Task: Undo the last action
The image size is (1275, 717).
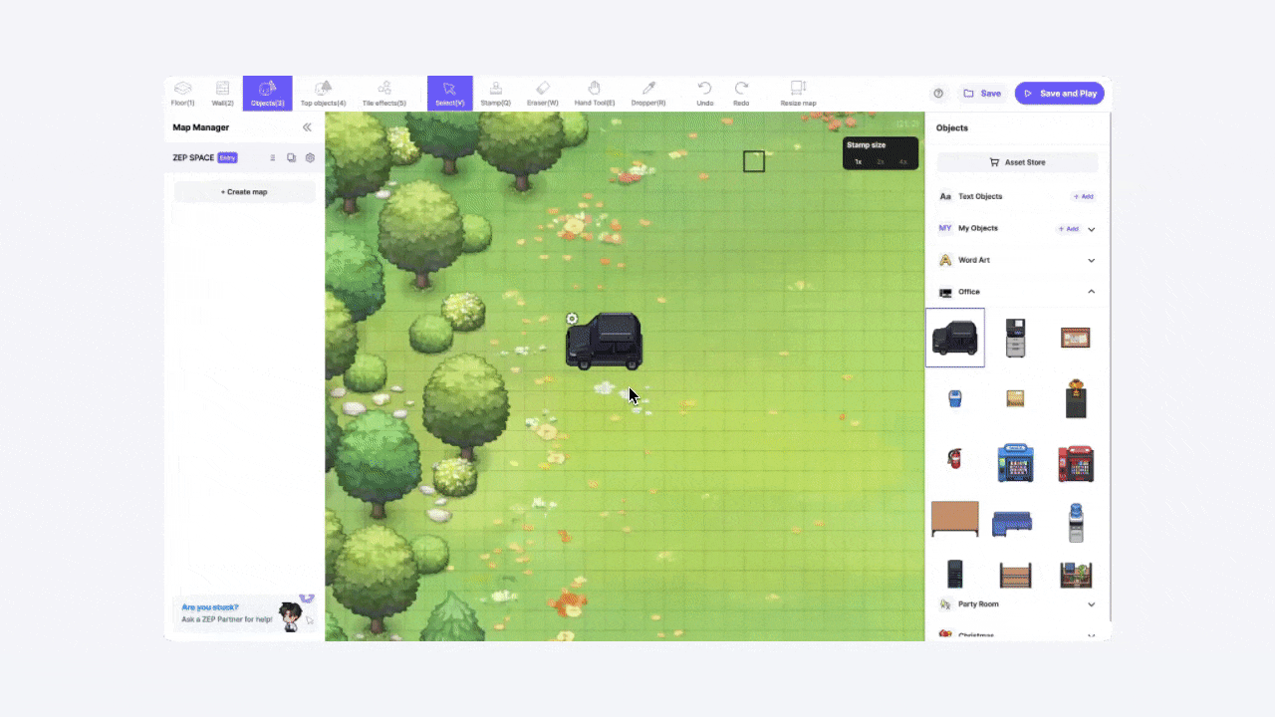Action: (x=704, y=94)
